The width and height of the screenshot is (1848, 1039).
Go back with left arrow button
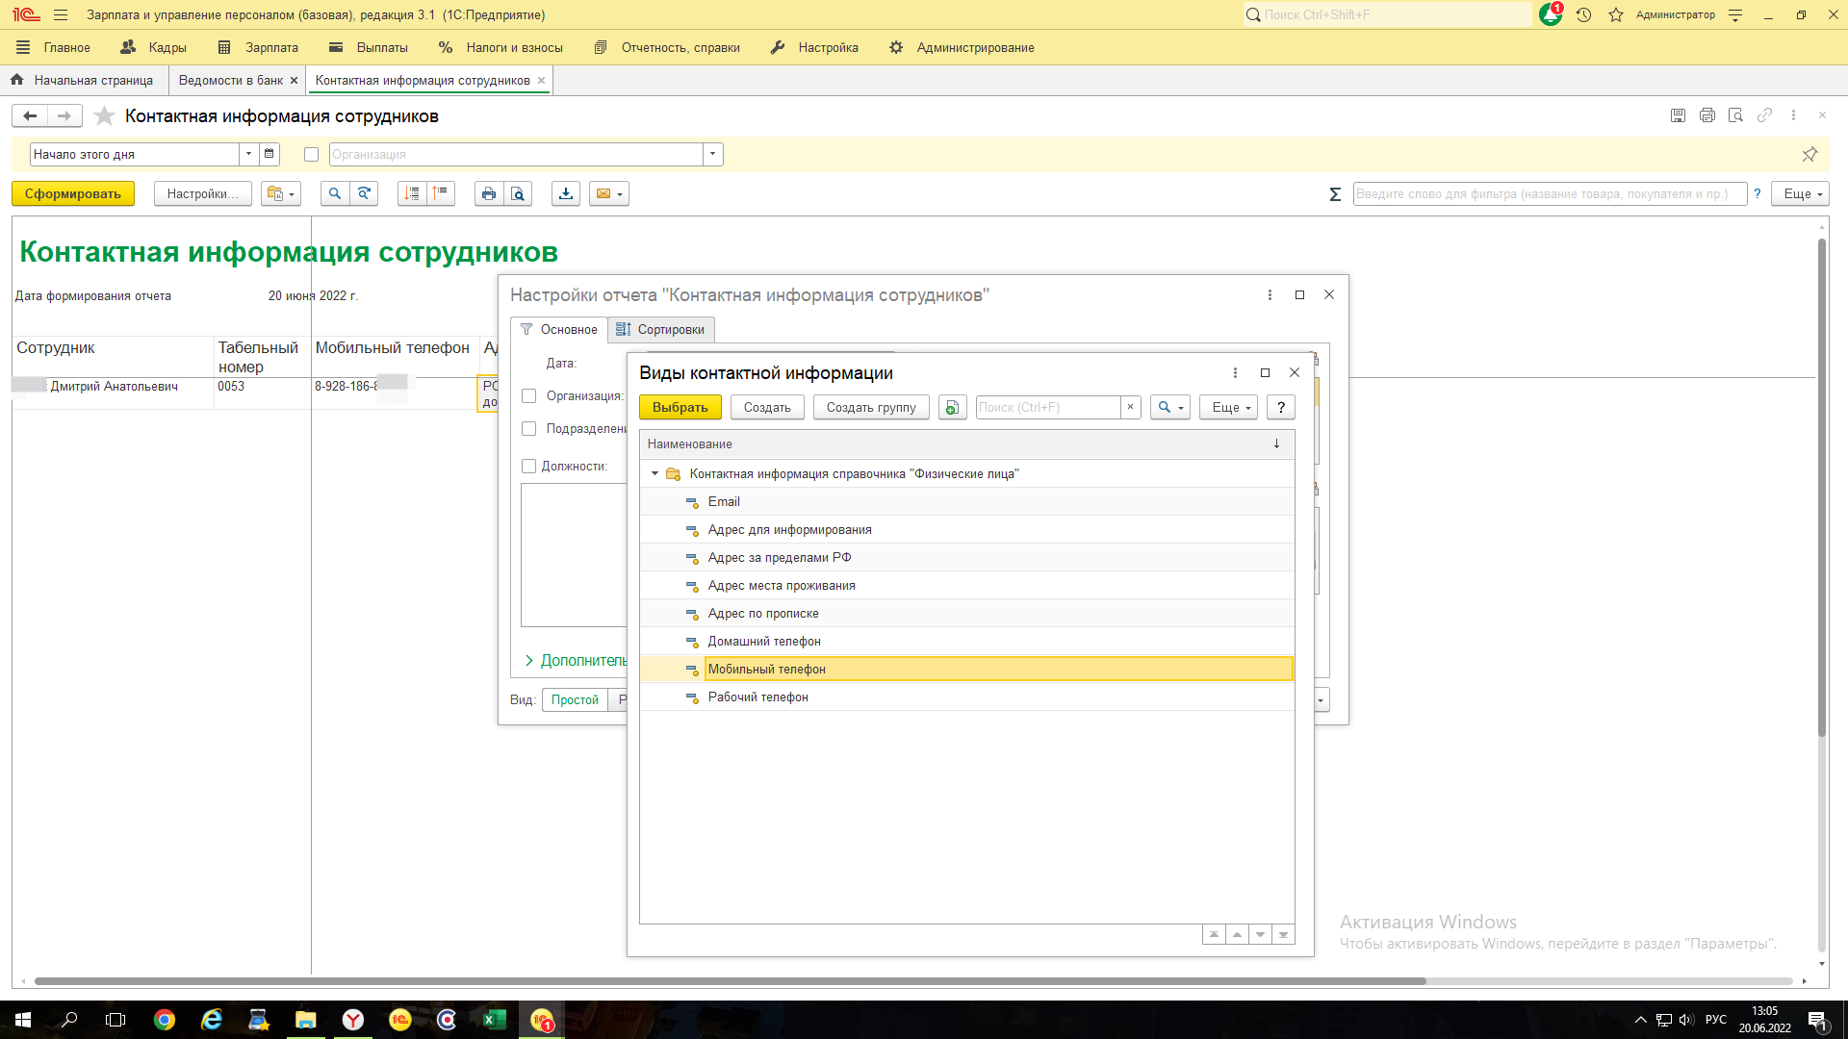[x=30, y=116]
